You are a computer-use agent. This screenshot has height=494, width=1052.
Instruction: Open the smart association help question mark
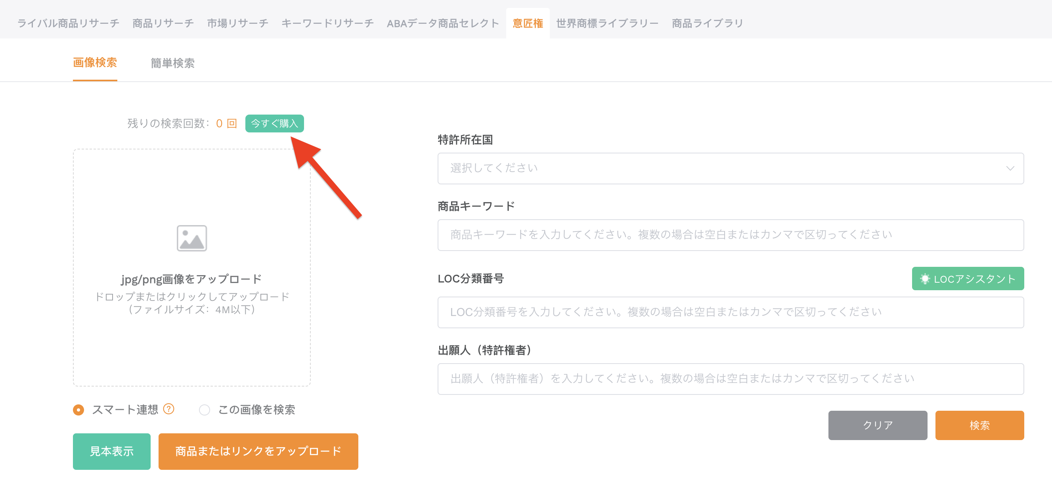tap(169, 409)
